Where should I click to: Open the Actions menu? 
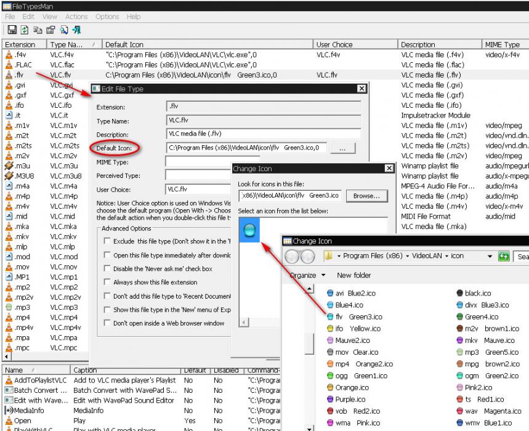(76, 17)
